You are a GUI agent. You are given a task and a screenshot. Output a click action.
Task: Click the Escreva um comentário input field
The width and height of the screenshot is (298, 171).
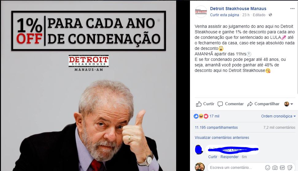click(x=236, y=168)
